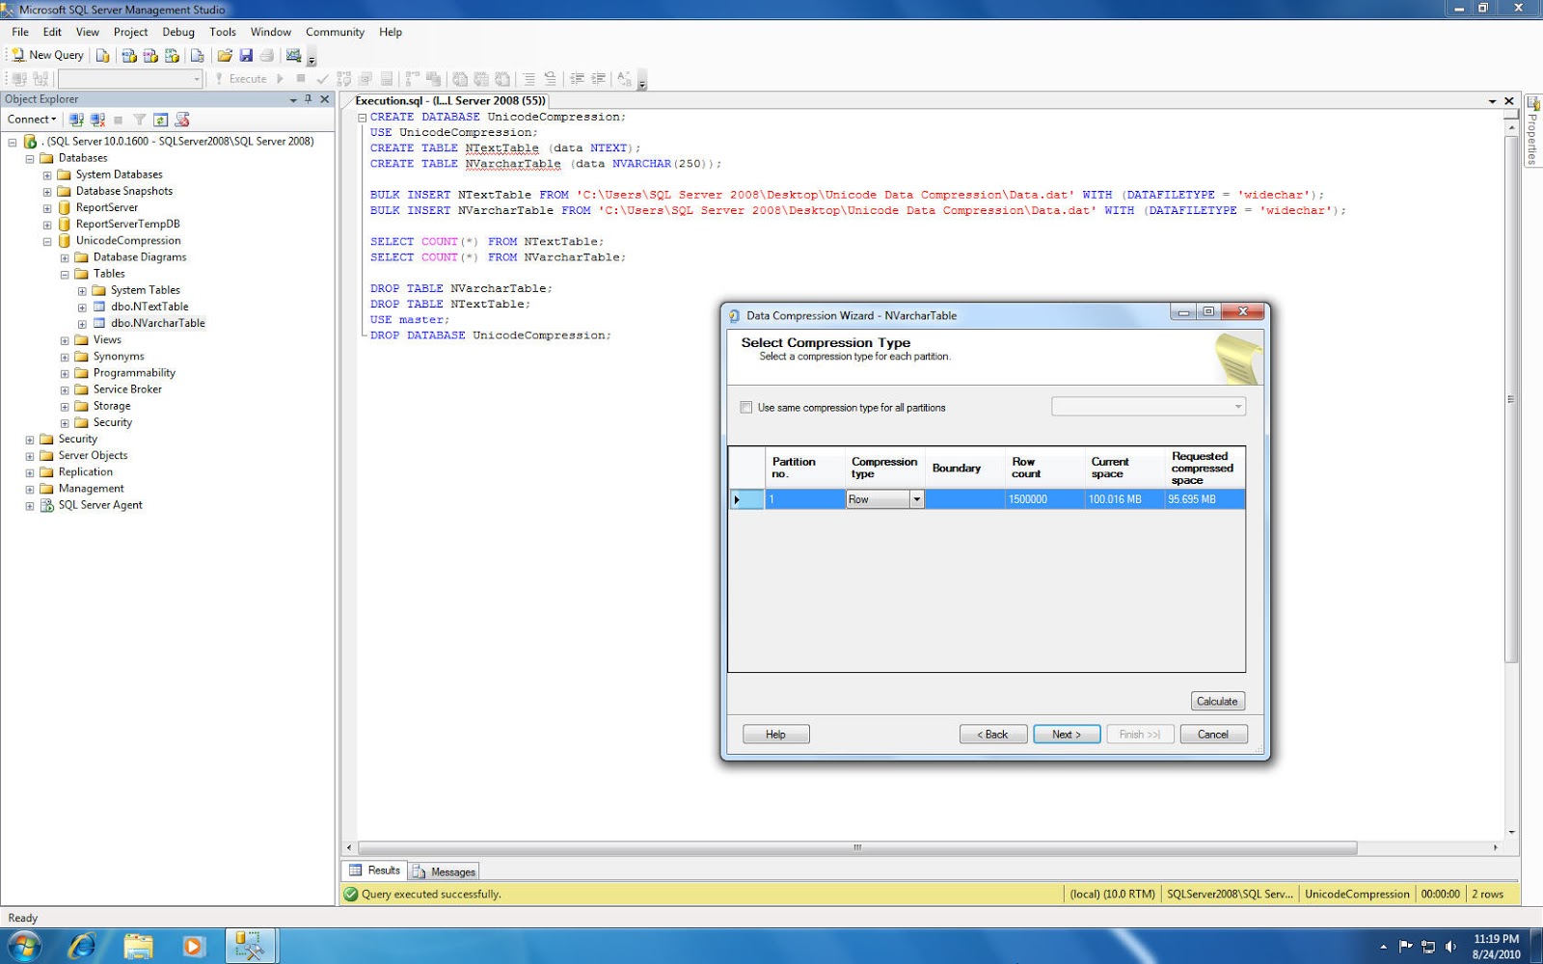Screen dimensions: 1543x964
Task: Click the volume icon in the system tray
Action: point(1450,947)
